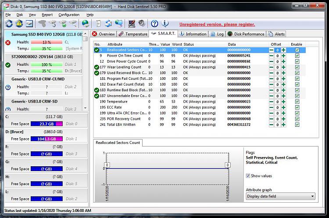Click the yellow warning alert toolbar icon
Screen dimensions: 329x218
19,24
